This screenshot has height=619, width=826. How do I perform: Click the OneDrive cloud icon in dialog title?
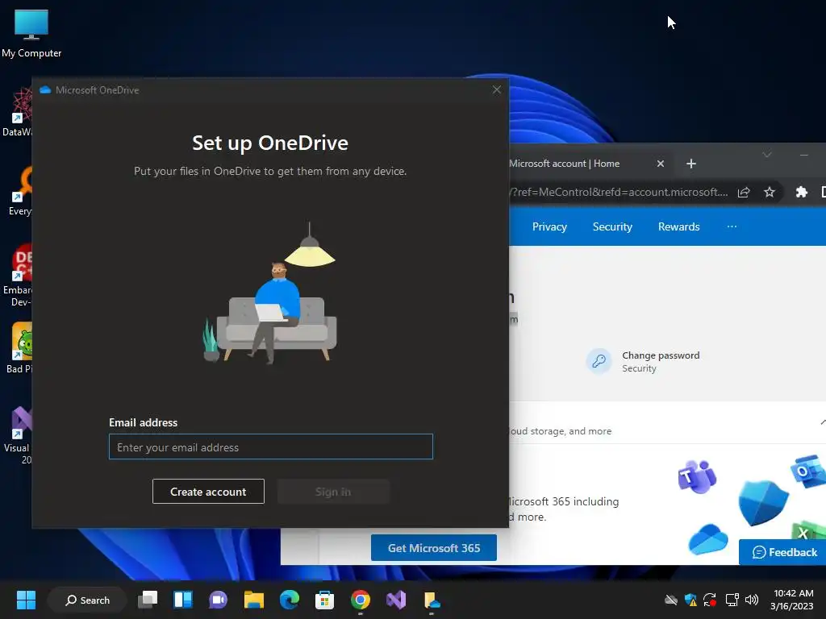(45, 90)
